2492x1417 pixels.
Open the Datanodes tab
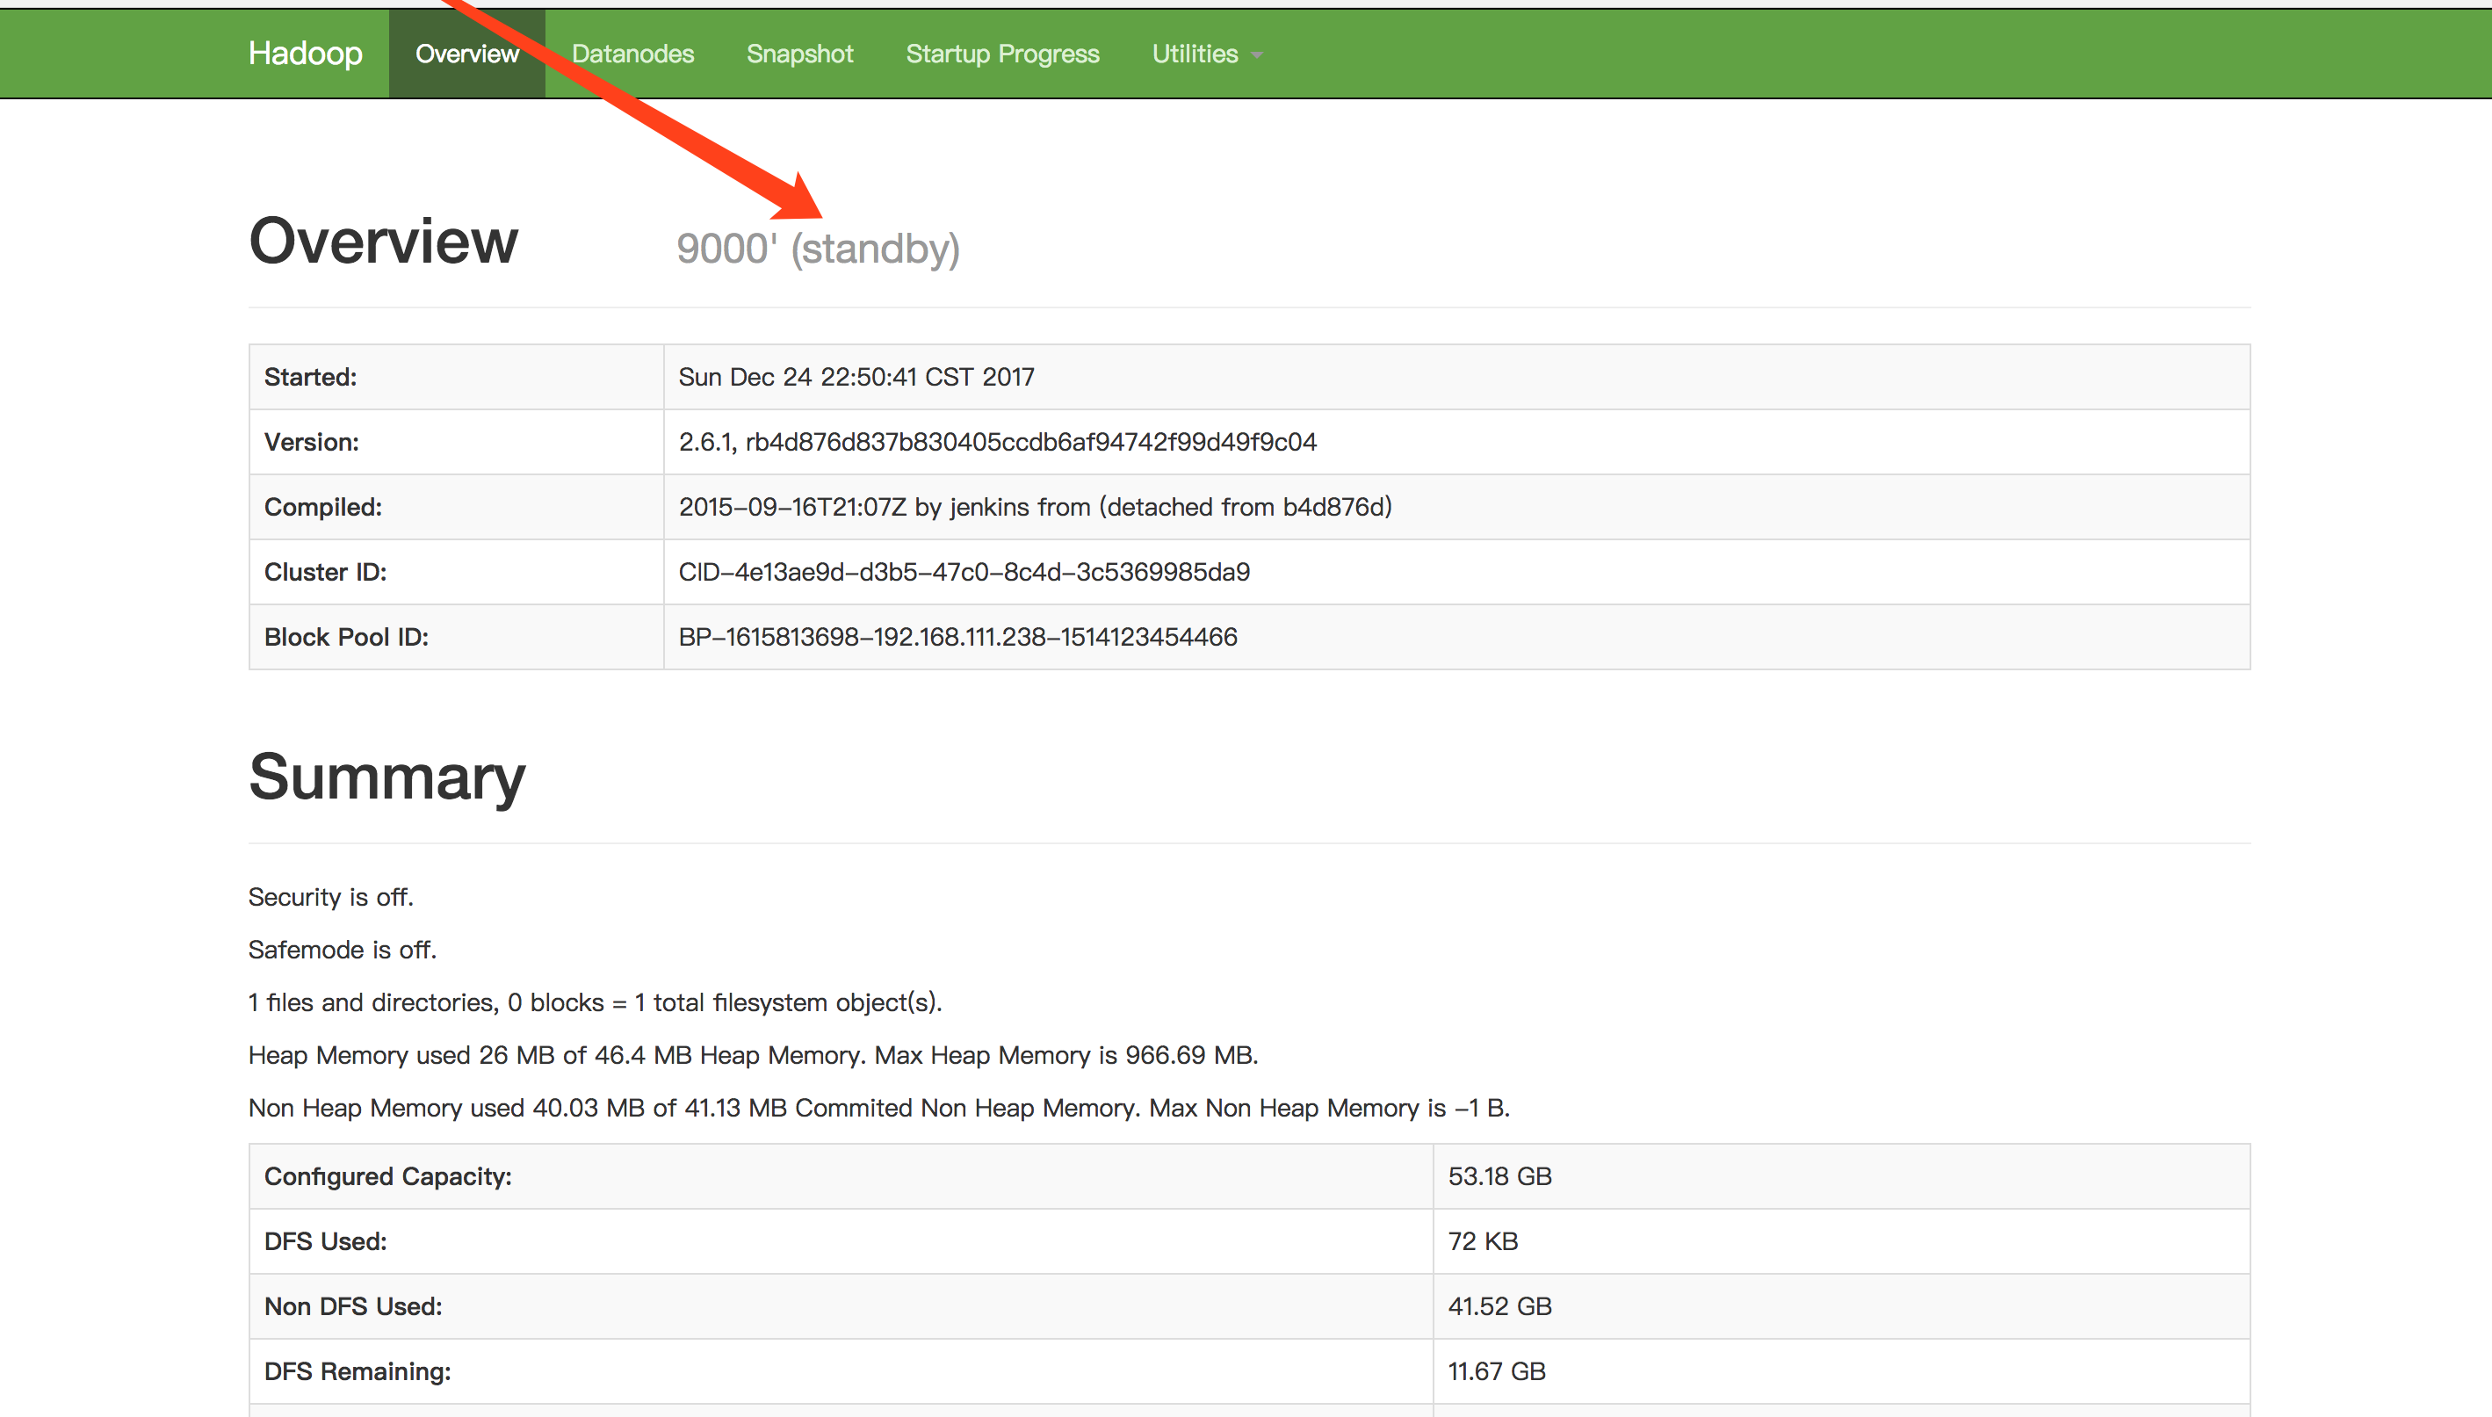[x=632, y=54]
